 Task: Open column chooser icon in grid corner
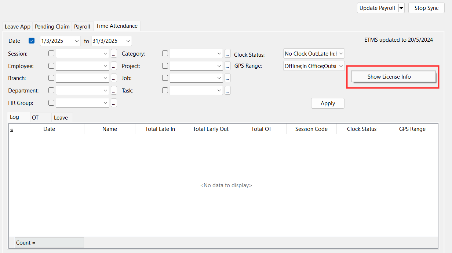tap(12, 129)
